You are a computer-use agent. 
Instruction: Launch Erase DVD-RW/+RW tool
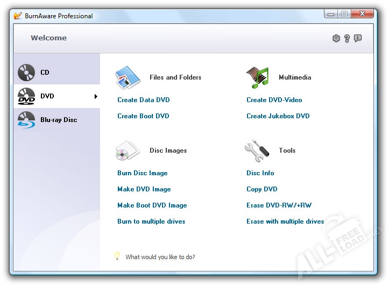pos(279,205)
